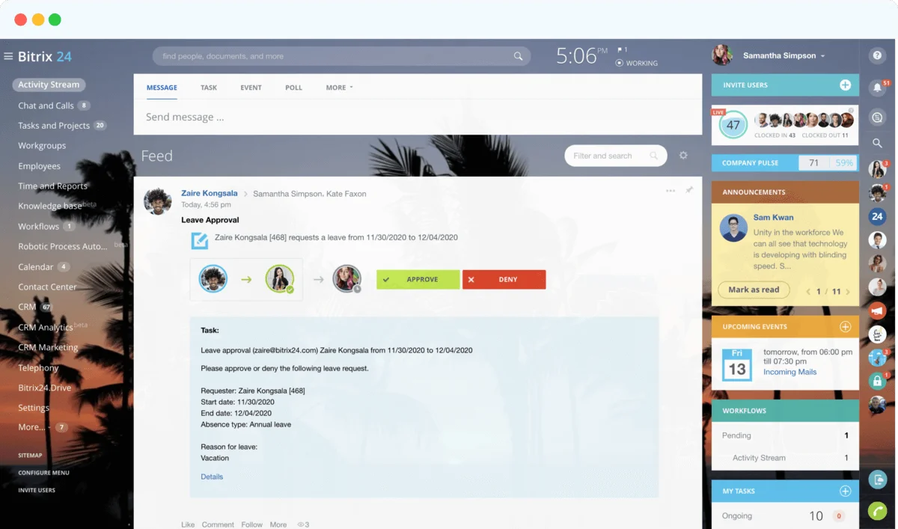Click the magnifier icon in right sidebar

[x=877, y=143]
